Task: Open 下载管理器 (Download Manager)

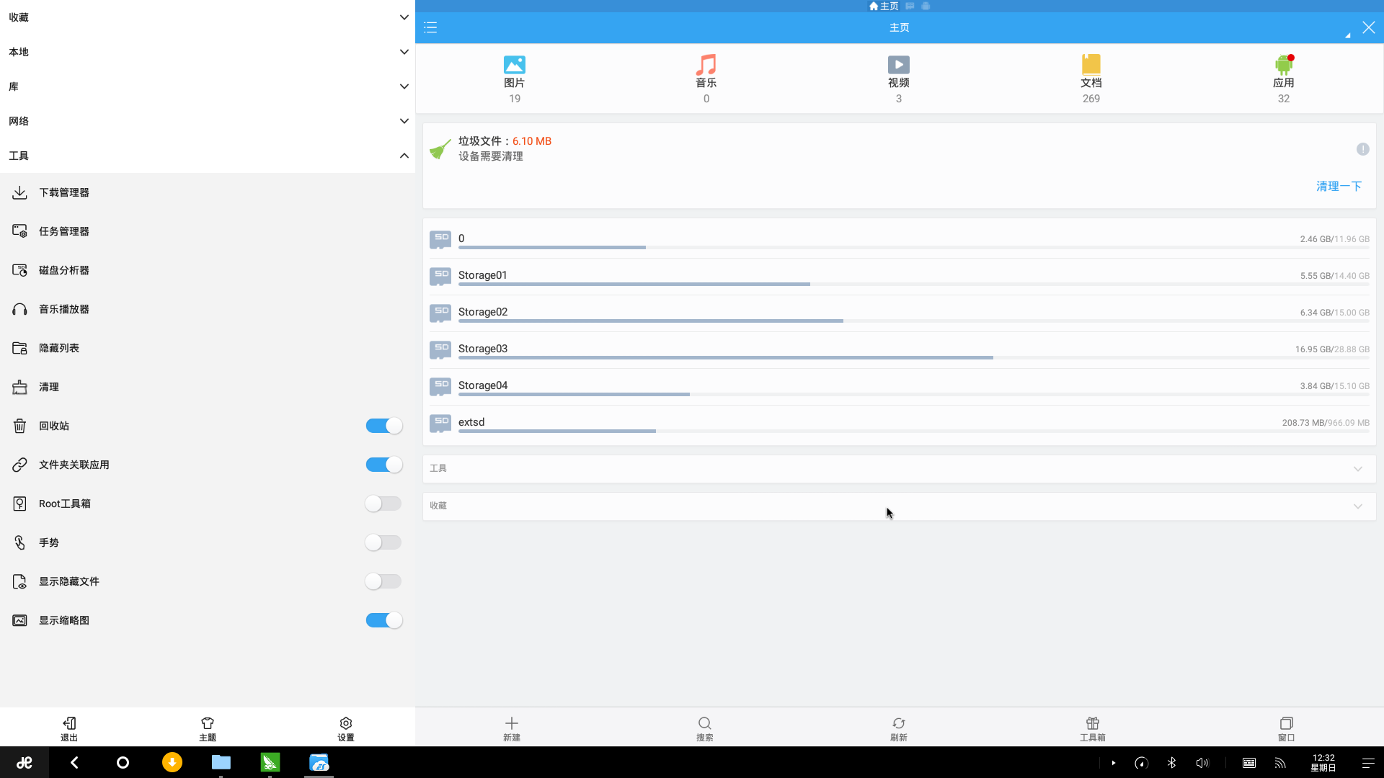Action: pyautogui.click(x=63, y=193)
